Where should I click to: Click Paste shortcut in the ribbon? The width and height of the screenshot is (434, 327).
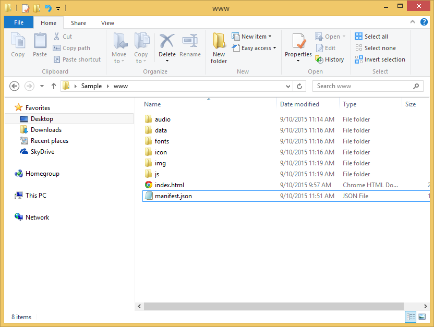(x=77, y=59)
